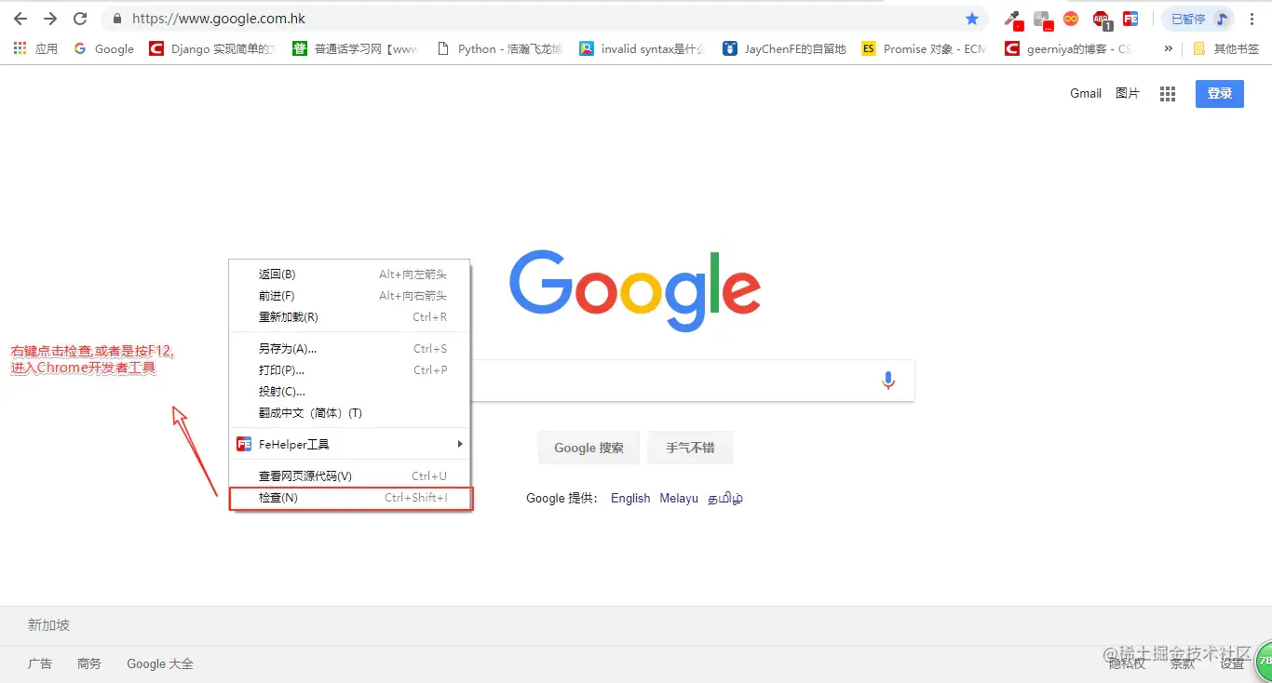Choose 重新加载(R) from the context menu
Screen dimensions: 1272x683
coord(350,317)
